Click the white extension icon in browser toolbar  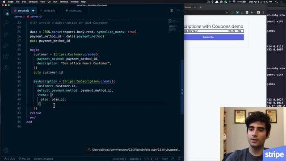click(x=247, y=13)
